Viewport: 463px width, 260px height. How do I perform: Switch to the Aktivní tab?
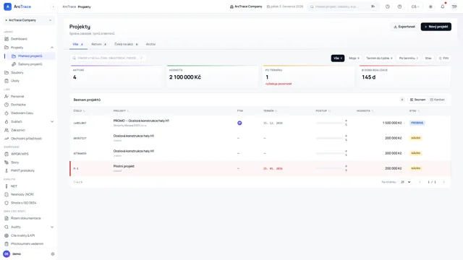click(x=98, y=44)
